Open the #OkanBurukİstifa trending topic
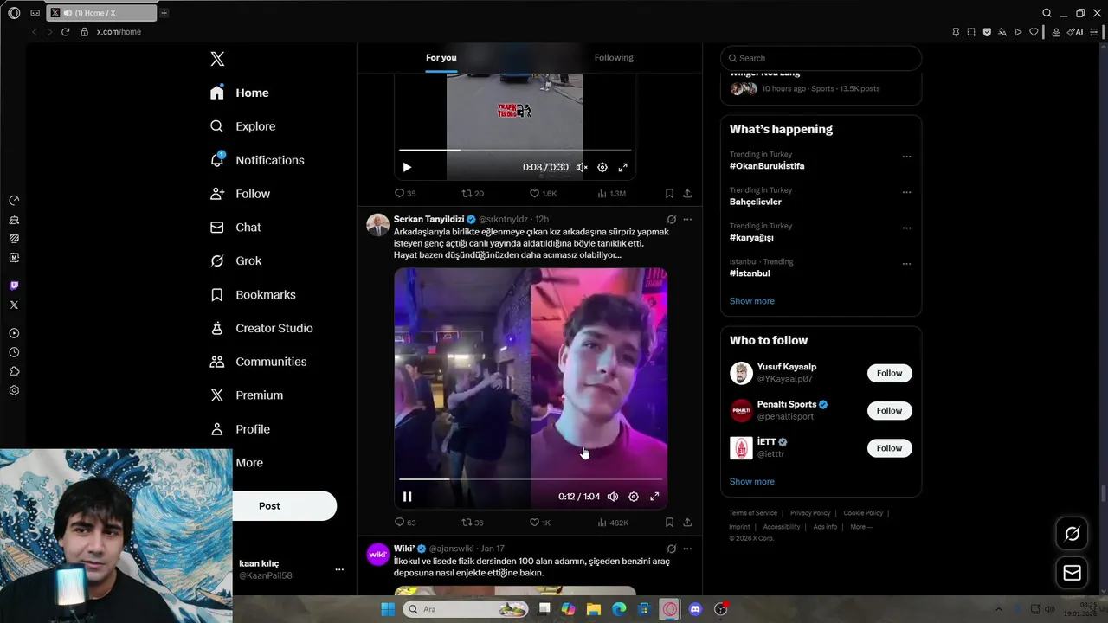This screenshot has height=623, width=1108. (x=767, y=166)
